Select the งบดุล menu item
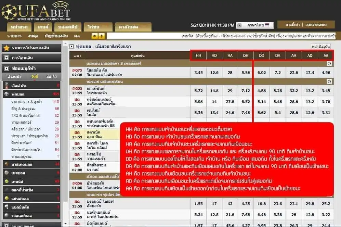 tap(33, 36)
